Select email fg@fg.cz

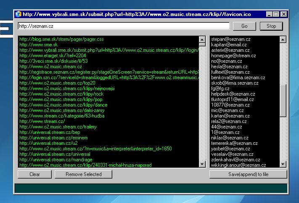pyautogui.click(x=220, y=88)
